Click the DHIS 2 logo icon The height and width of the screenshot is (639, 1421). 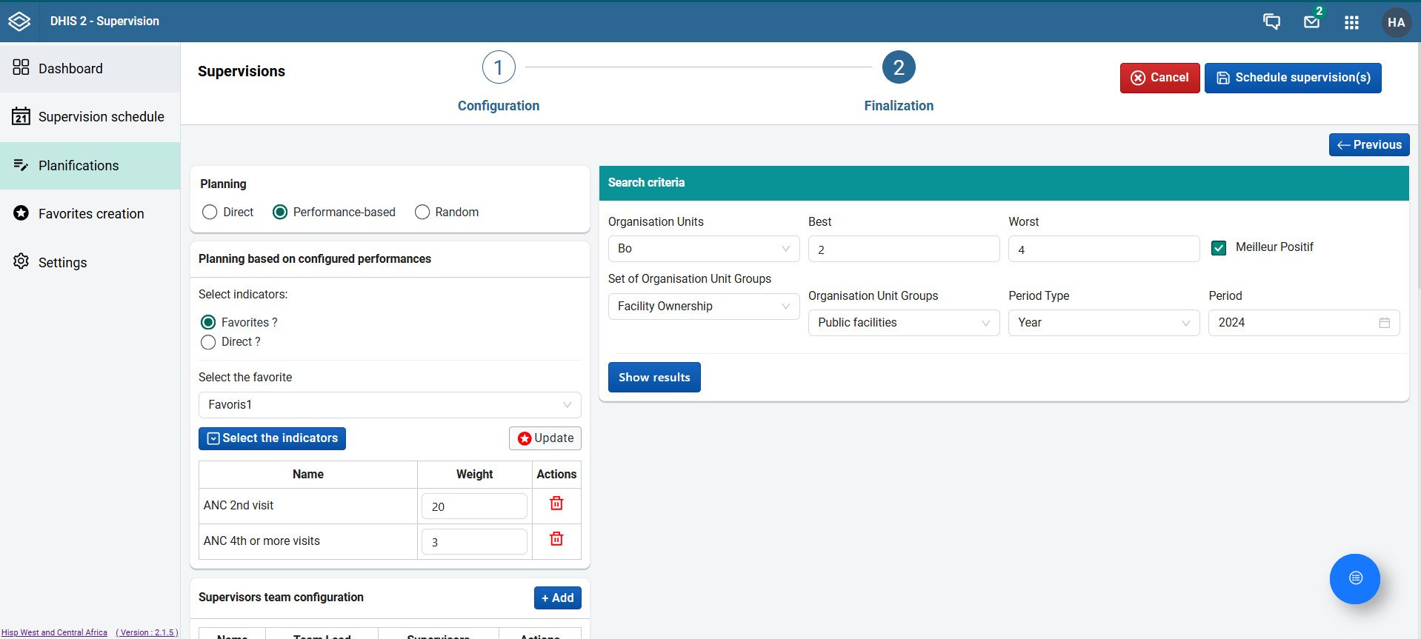pyautogui.click(x=19, y=21)
